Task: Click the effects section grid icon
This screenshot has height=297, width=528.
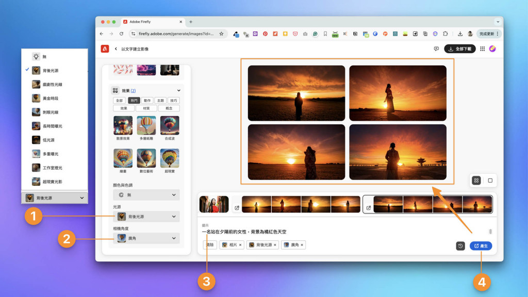Action: tap(115, 91)
